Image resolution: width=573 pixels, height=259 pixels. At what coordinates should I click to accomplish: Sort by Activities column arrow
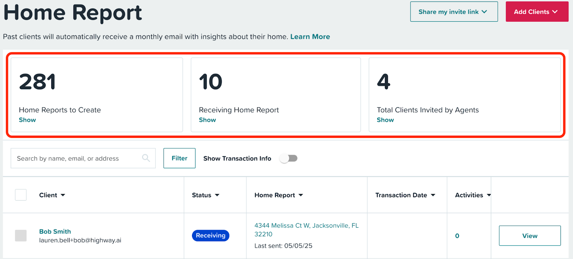(x=489, y=195)
